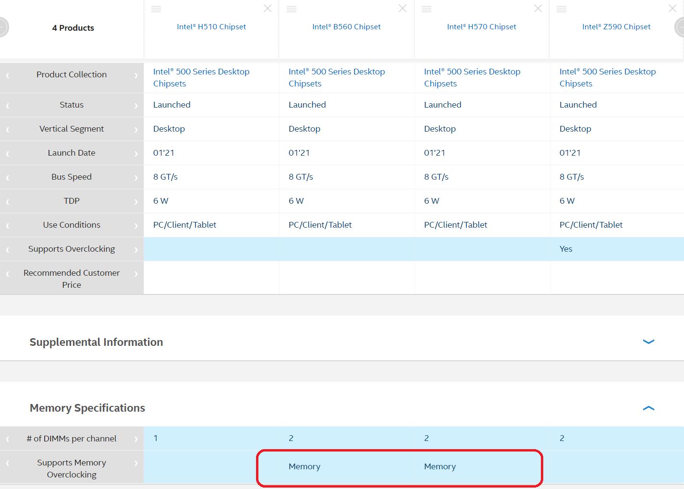
Task: Click the drag handle above Intel H570 Chipset
Action: (x=427, y=9)
